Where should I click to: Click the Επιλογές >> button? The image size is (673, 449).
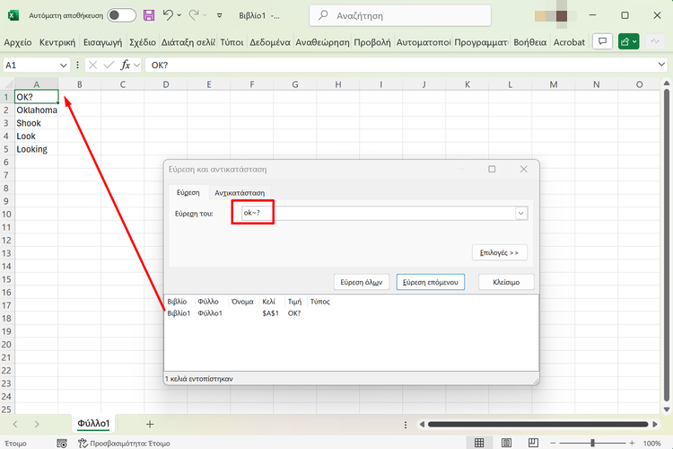pos(499,252)
